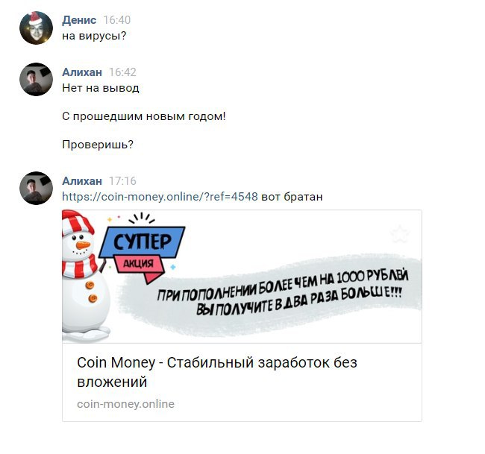The width and height of the screenshot is (485, 454).
Task: Open Денис's profile avatar with Santa hat
Action: coord(37,28)
